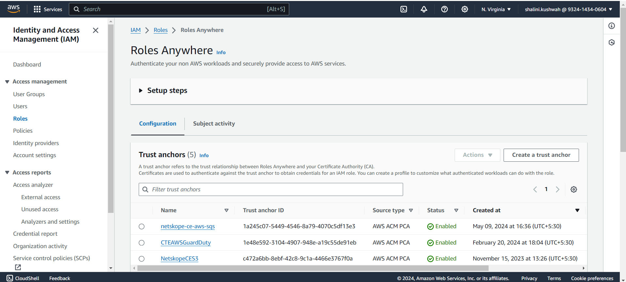Sort by the Status column arrow
Image resolution: width=626 pixels, height=282 pixels.
click(456, 211)
